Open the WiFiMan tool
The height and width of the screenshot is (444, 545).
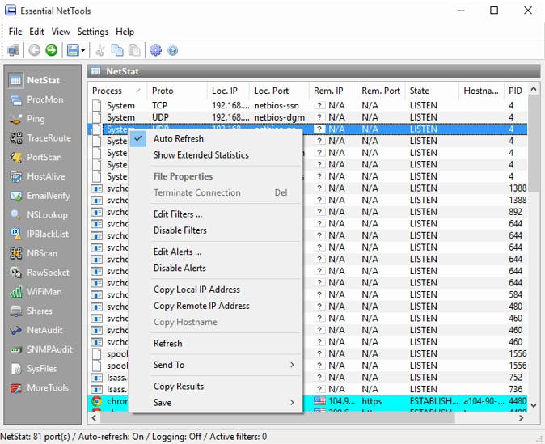[x=36, y=292]
